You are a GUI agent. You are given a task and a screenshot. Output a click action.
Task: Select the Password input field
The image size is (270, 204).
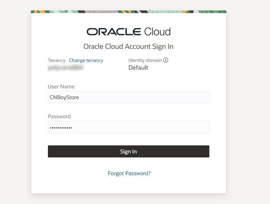pos(129,127)
